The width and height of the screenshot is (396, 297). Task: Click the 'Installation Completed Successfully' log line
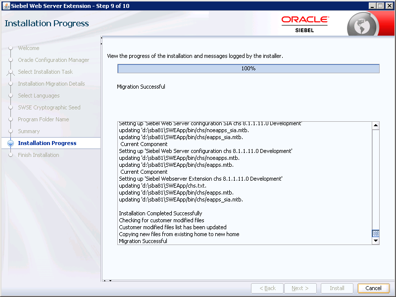[x=160, y=213]
